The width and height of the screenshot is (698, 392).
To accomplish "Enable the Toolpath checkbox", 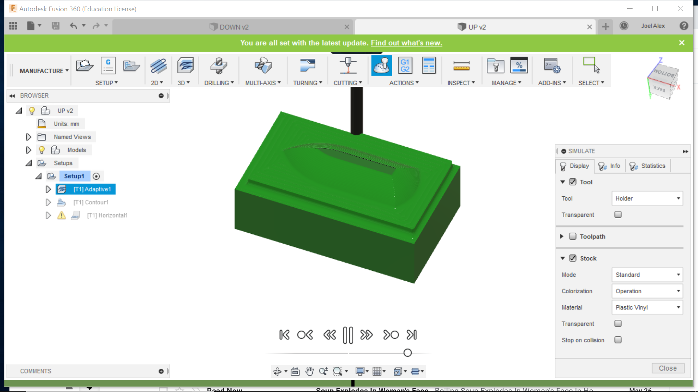I will pos(573,236).
